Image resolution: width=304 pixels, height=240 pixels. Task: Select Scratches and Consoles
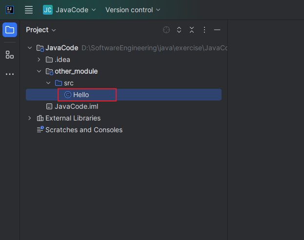[83, 130]
